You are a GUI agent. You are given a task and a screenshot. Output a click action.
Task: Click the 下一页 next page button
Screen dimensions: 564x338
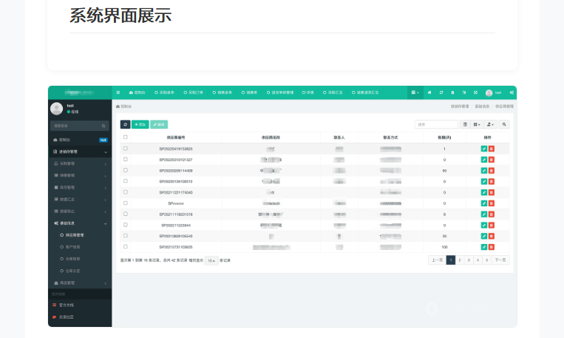click(500, 260)
